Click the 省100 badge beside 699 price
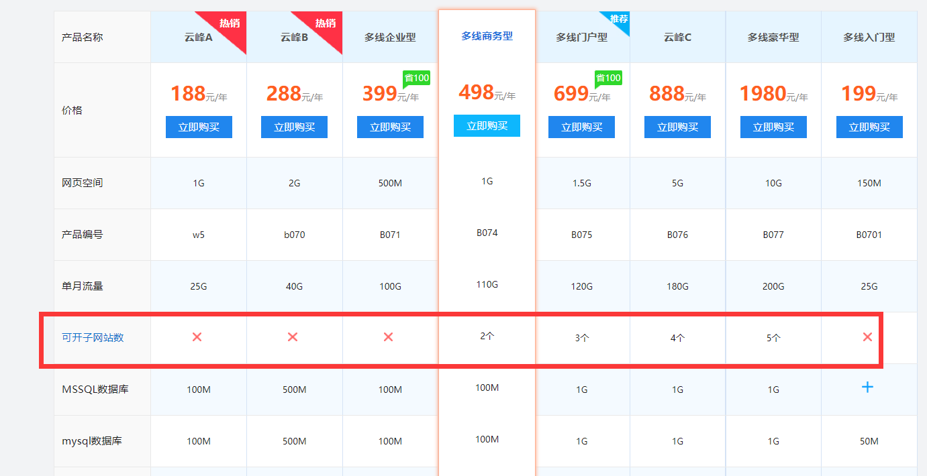 pos(608,78)
